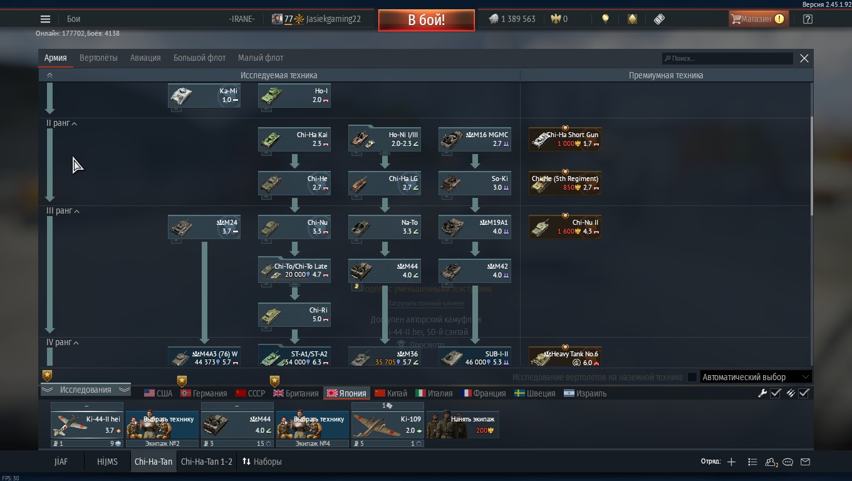Image resolution: width=852 pixels, height=481 pixels.
Task: Select the M4A3 (76) W card
Action: [x=204, y=357]
